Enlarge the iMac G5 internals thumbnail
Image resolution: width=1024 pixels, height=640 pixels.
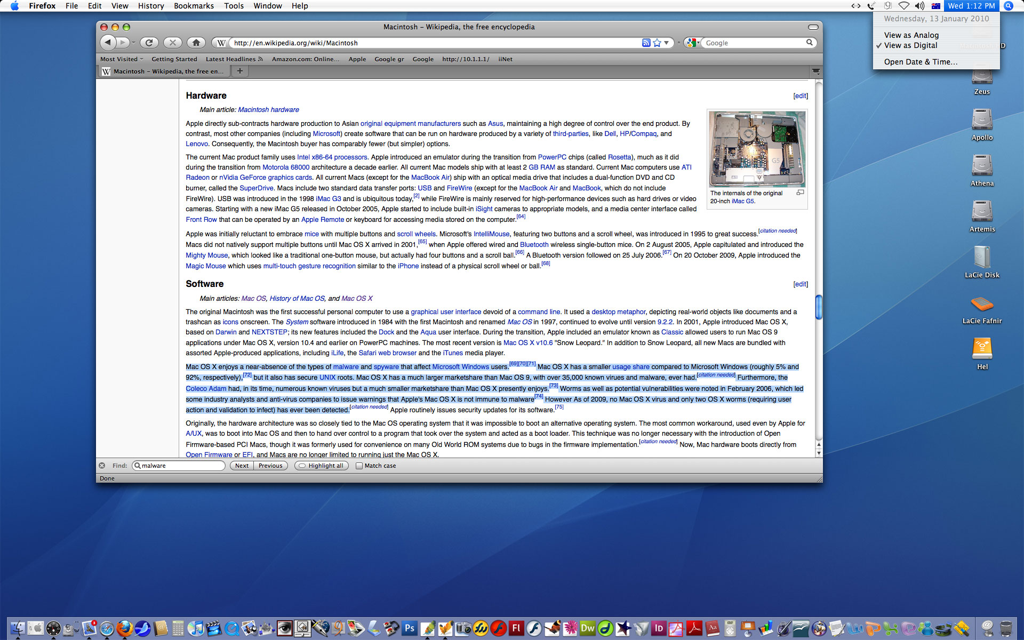pyautogui.click(x=800, y=193)
